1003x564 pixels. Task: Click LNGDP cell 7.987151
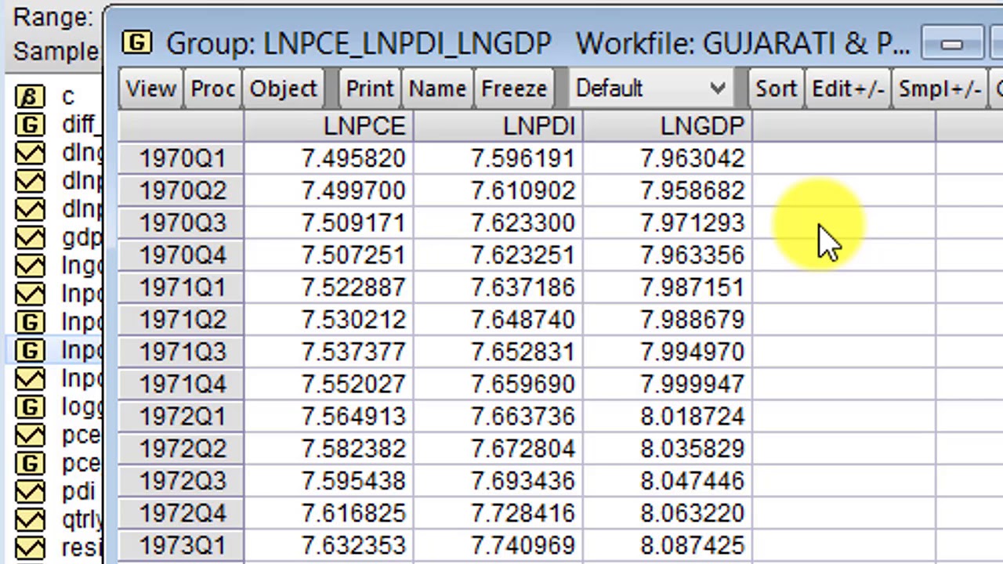point(668,287)
